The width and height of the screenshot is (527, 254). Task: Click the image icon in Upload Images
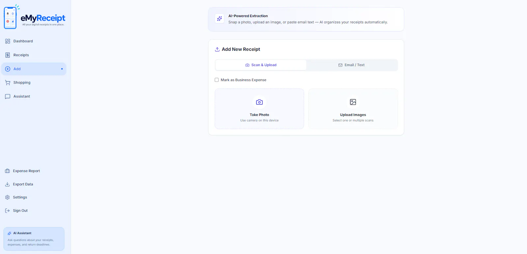pyautogui.click(x=353, y=102)
